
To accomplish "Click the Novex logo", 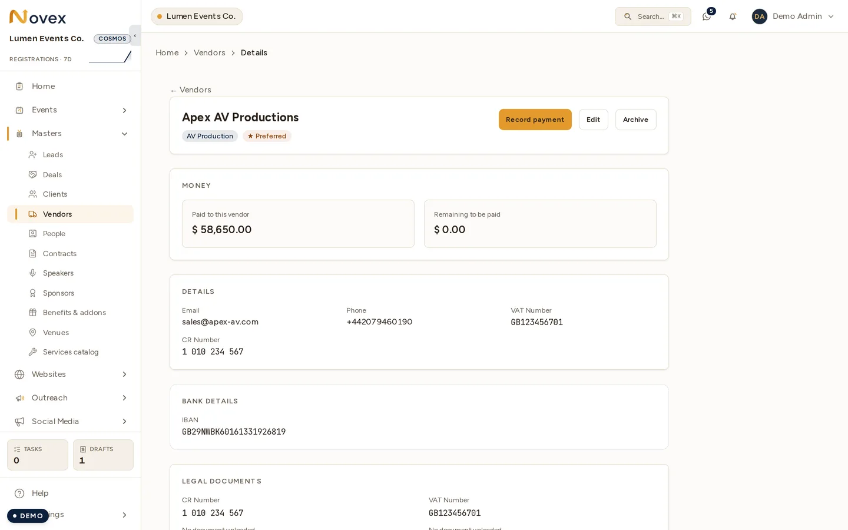I will tap(38, 17).
